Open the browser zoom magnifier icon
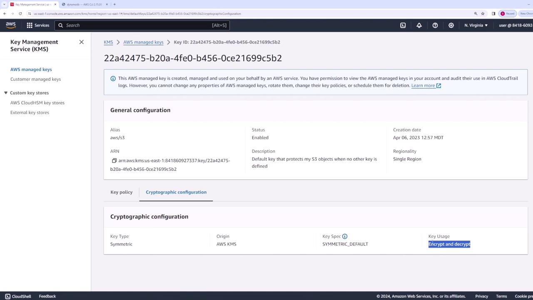 476,14
